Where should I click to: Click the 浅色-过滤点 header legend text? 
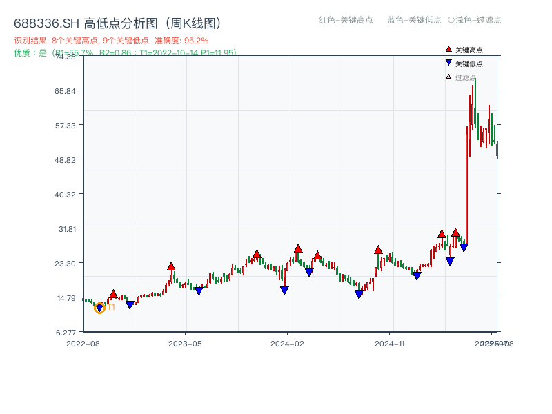click(478, 20)
